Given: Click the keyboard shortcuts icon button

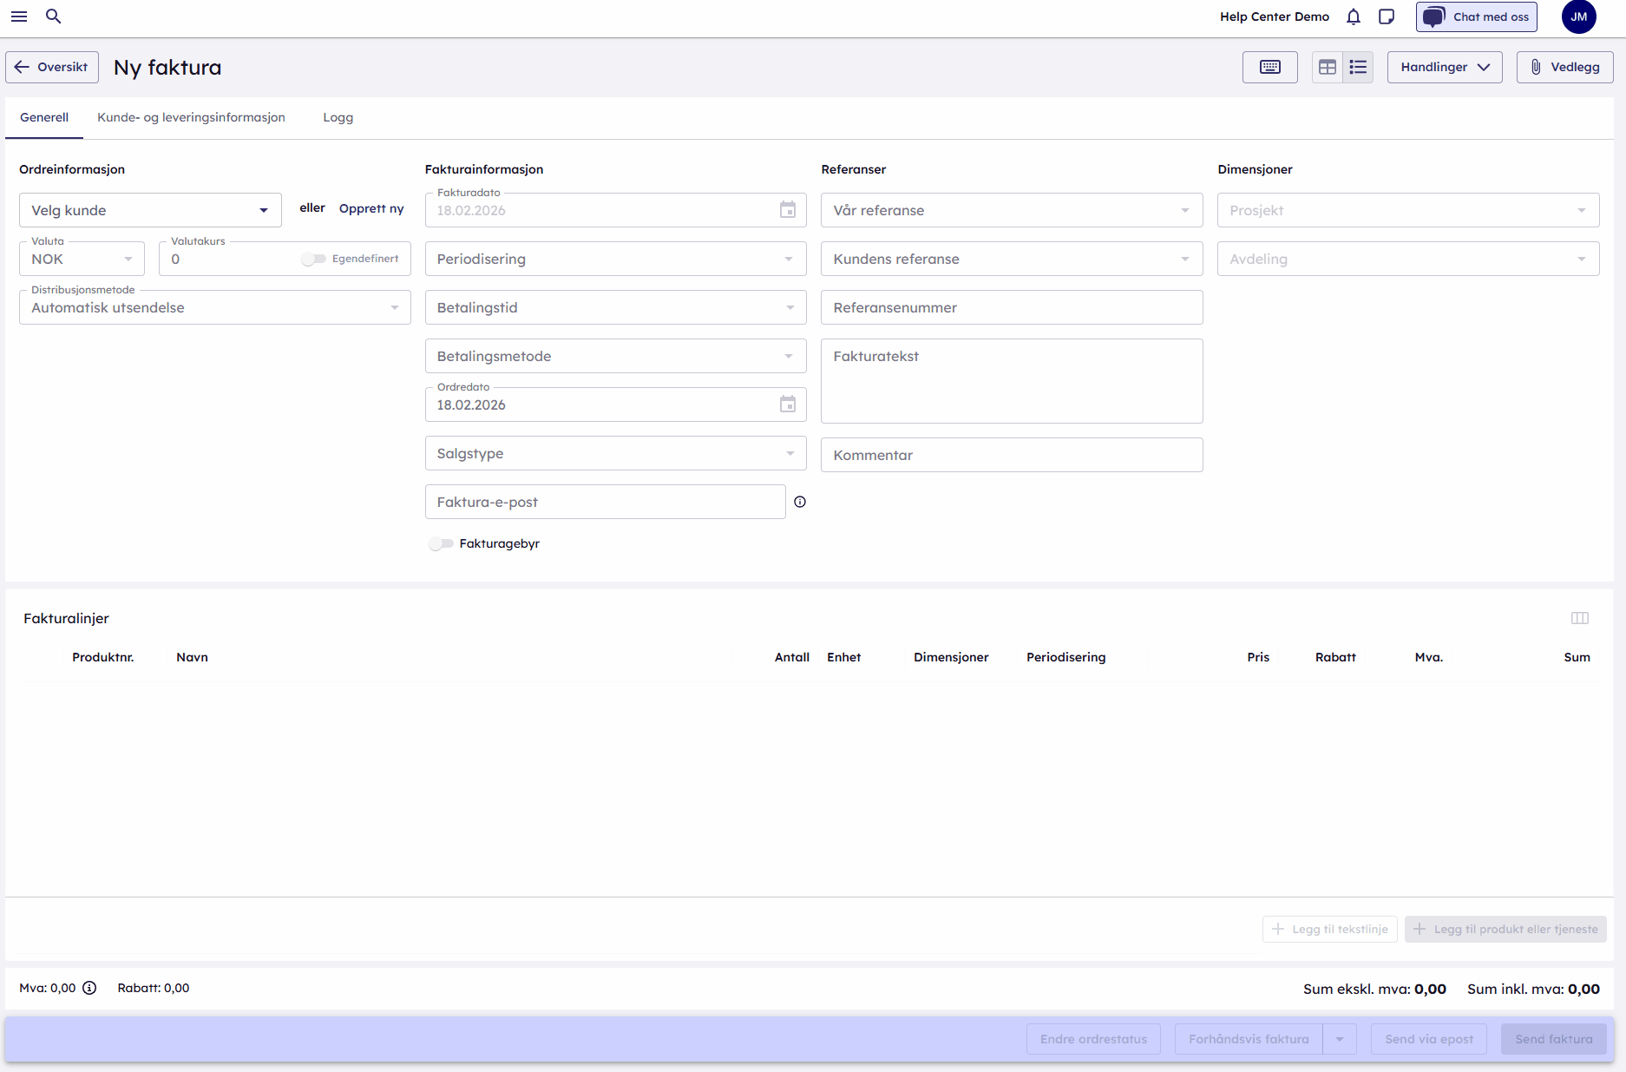Looking at the screenshot, I should (x=1269, y=67).
